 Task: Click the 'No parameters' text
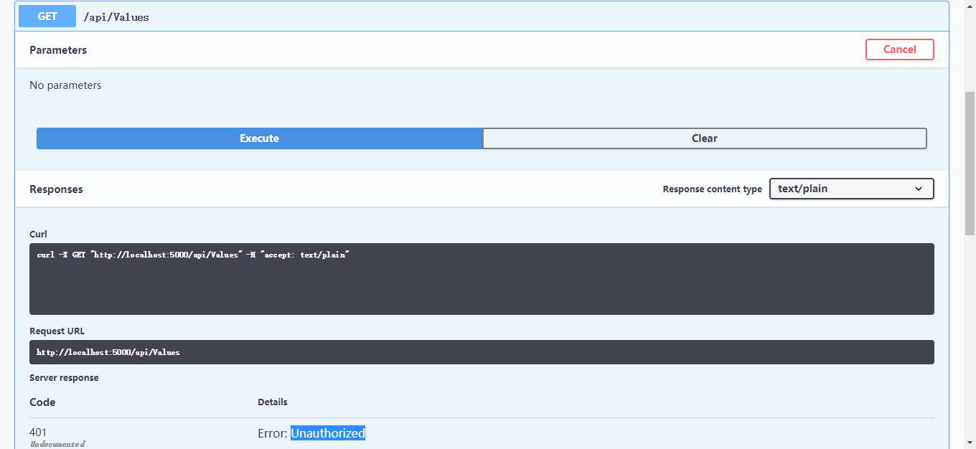click(65, 85)
